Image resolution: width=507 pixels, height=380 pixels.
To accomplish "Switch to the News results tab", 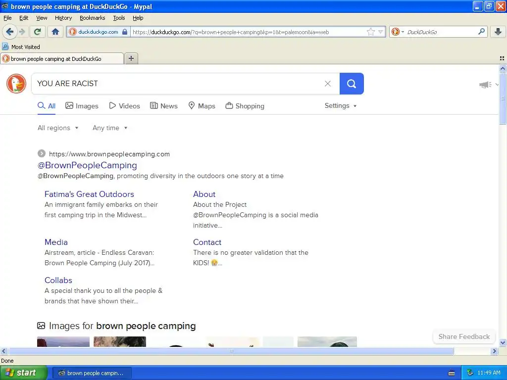I will point(163,106).
